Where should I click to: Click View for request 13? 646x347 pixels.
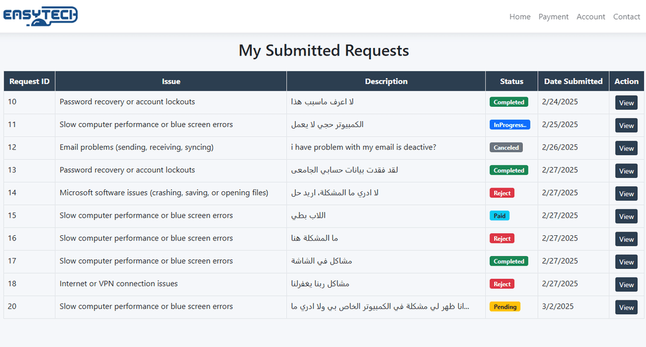point(626,170)
